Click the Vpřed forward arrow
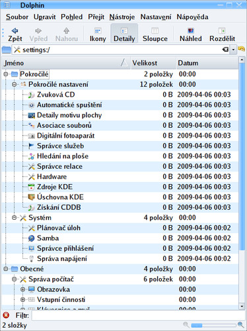The width and height of the screenshot is (247, 331). click(x=38, y=34)
